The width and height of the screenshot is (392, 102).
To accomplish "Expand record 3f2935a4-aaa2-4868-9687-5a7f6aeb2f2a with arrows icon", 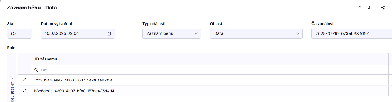I will tap(25, 80).
